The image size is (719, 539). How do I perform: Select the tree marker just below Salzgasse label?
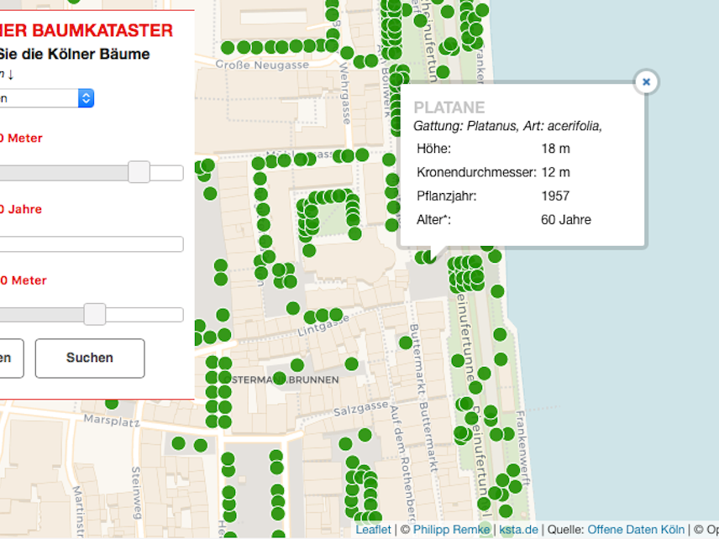pos(365,435)
